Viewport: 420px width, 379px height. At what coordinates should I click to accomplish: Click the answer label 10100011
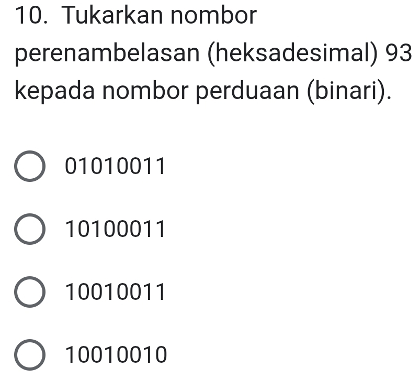coord(115,229)
